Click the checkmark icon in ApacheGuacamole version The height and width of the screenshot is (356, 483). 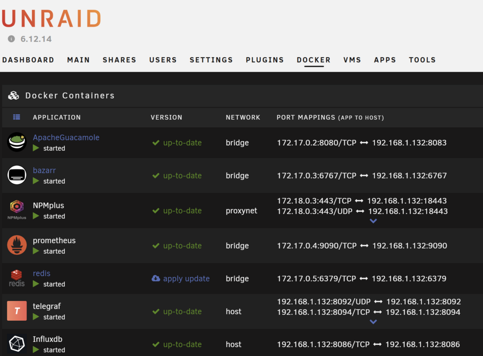tap(156, 143)
